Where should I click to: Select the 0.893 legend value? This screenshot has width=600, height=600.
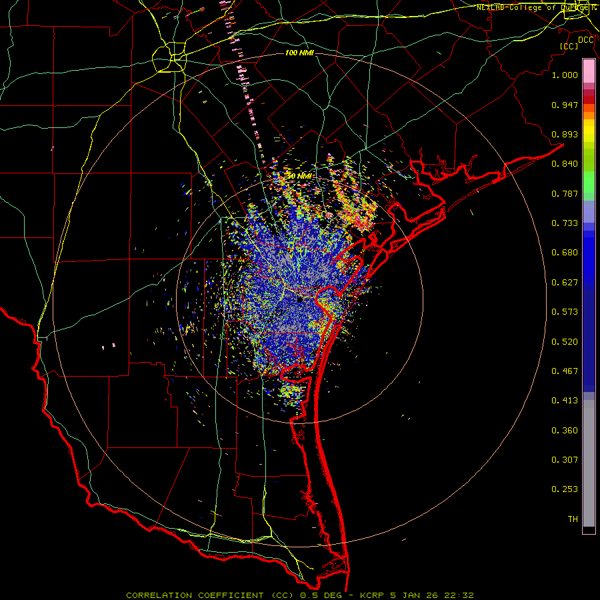565,134
